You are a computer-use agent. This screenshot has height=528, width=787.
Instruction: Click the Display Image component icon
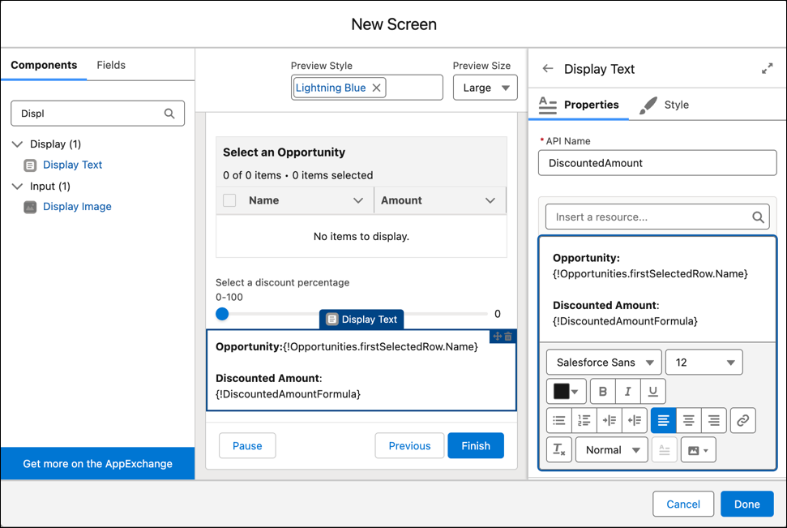pyautogui.click(x=30, y=207)
